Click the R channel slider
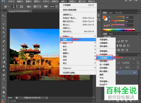 pos(118,17)
